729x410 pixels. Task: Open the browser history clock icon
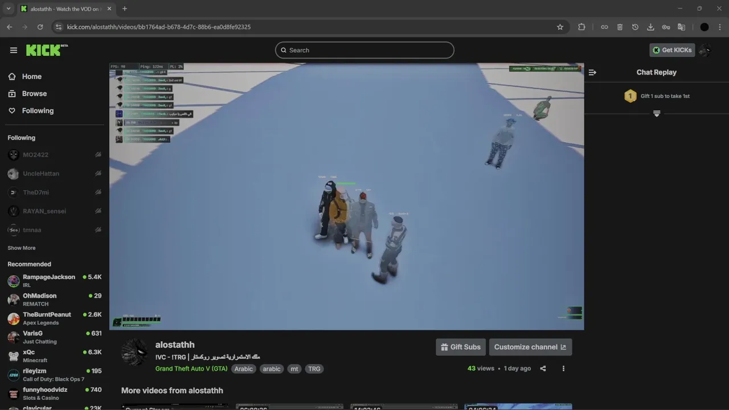(x=635, y=27)
